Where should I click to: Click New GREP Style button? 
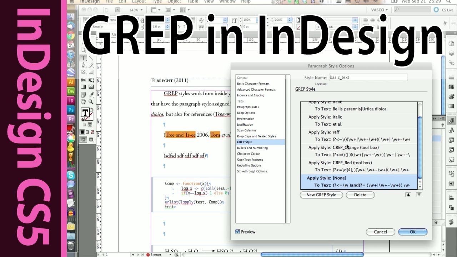coord(321,195)
